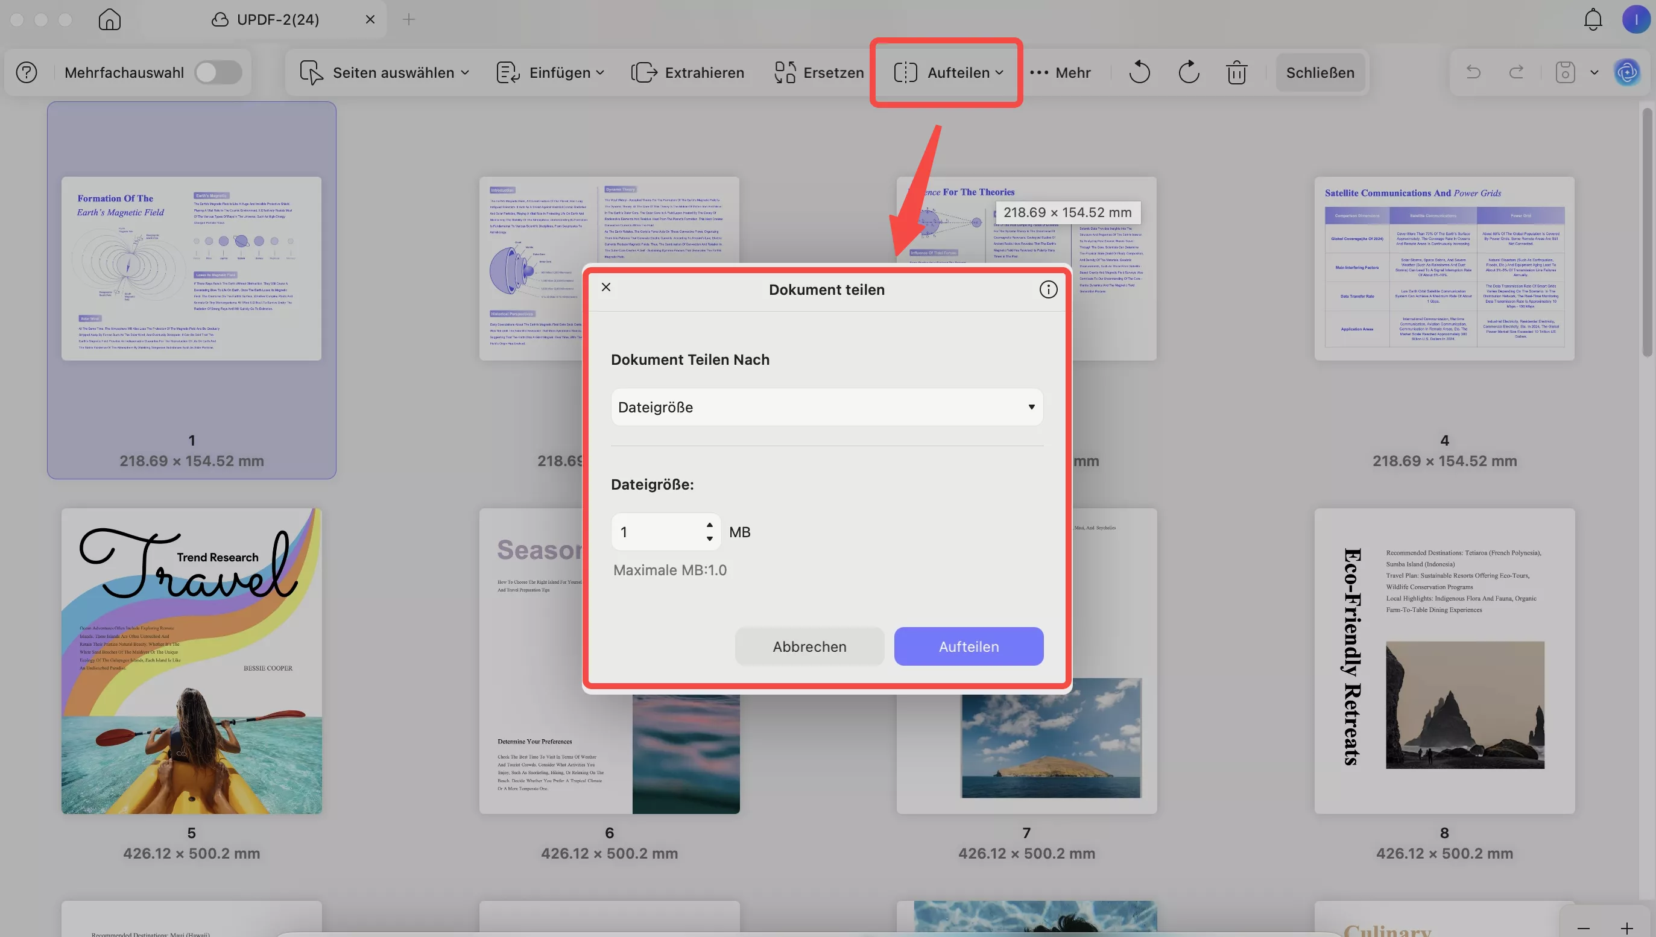Image resolution: width=1656 pixels, height=937 pixels.
Task: Toggle the Mehrfachauswahl switch
Action: point(218,72)
